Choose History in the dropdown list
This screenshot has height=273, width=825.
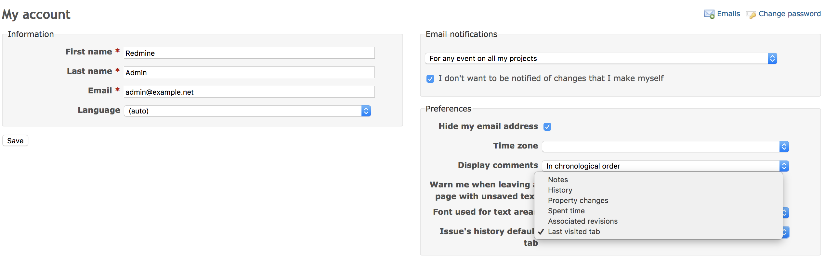point(560,190)
